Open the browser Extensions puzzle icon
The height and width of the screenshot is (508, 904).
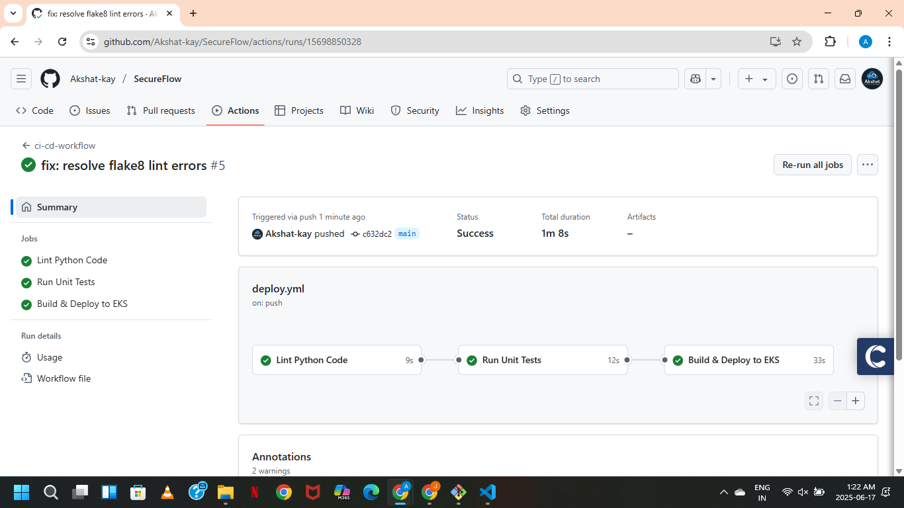pyautogui.click(x=830, y=42)
